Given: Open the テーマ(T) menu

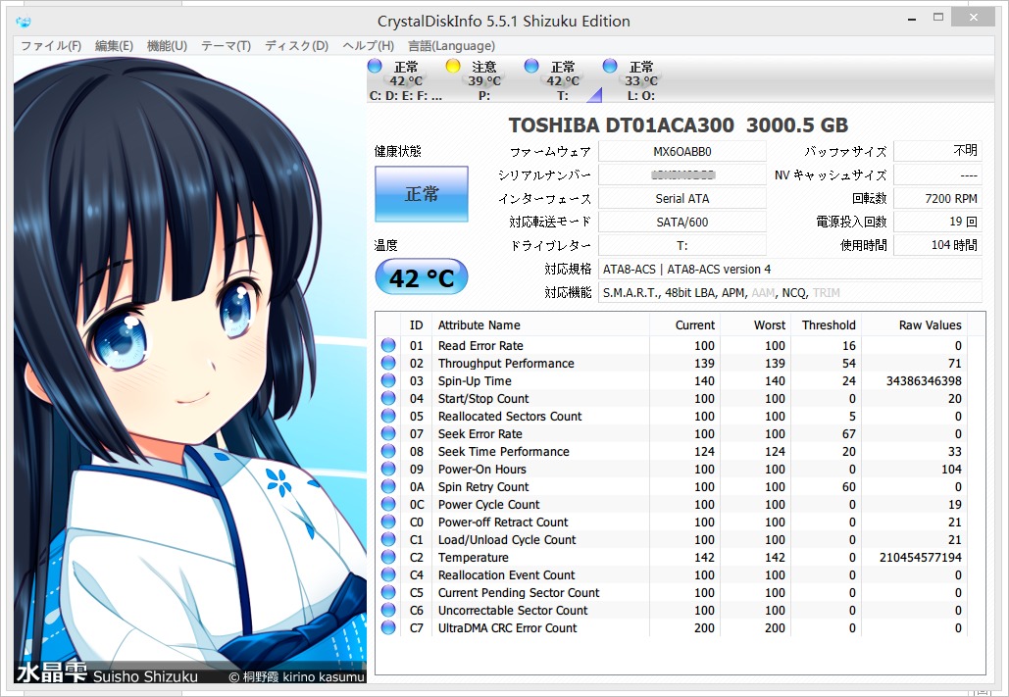Looking at the screenshot, I should pos(226,46).
